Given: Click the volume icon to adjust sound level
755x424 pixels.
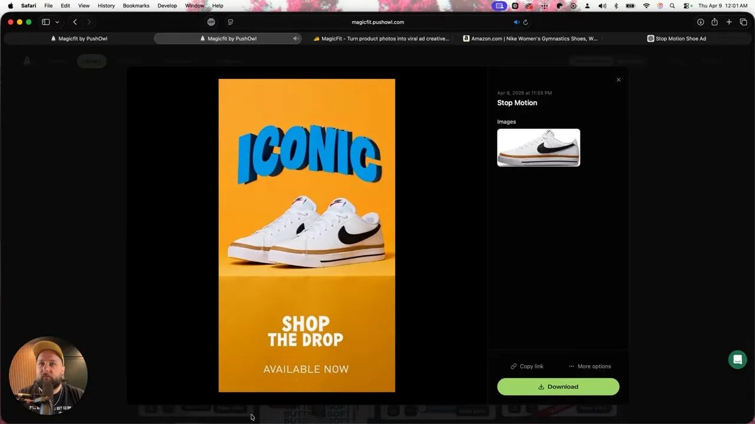Looking at the screenshot, I should (x=602, y=6).
